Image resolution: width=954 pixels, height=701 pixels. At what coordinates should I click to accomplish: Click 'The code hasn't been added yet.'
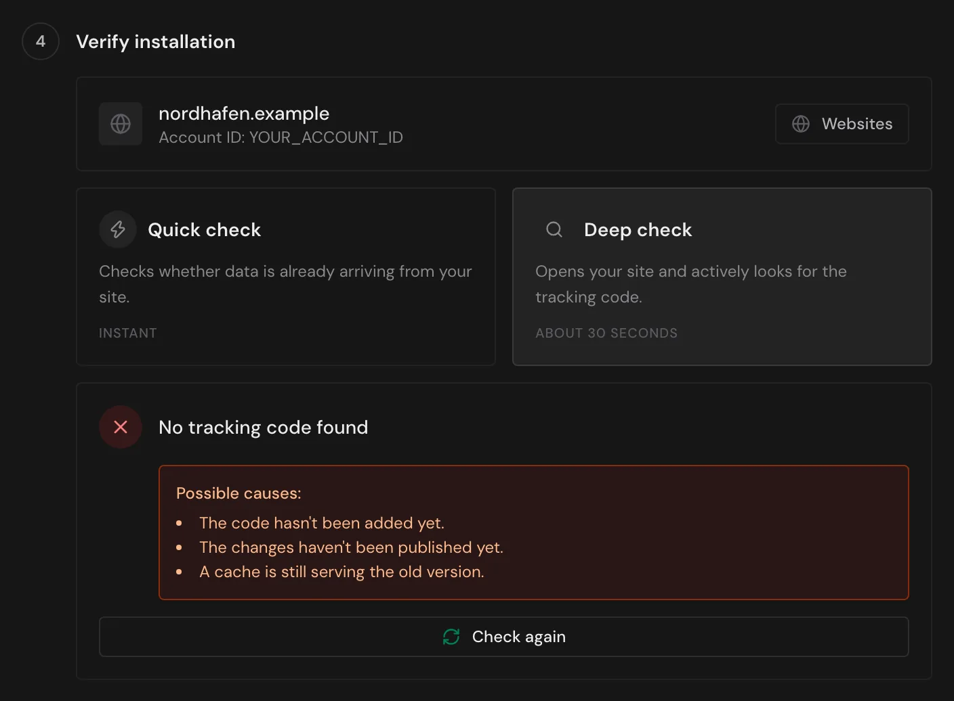[322, 523]
